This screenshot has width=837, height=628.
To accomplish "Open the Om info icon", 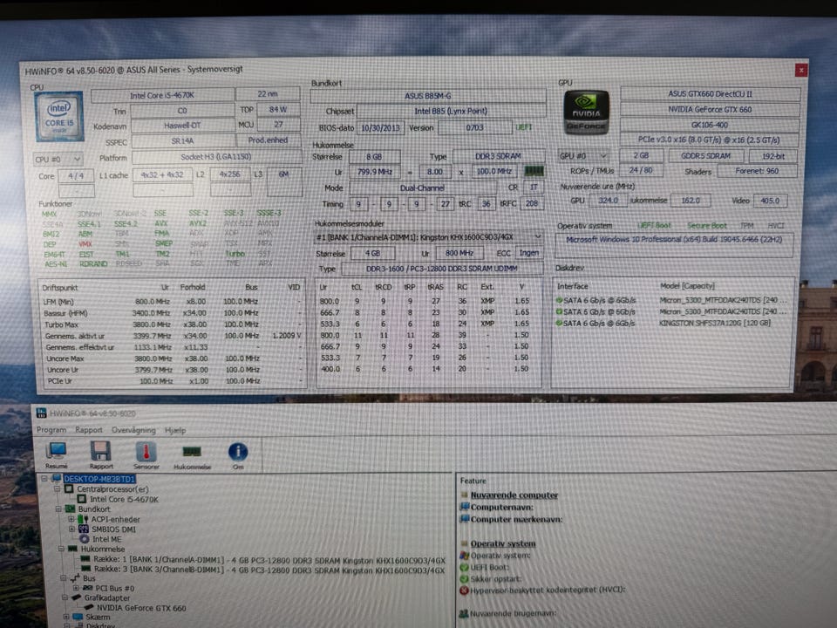I will pyautogui.click(x=238, y=453).
